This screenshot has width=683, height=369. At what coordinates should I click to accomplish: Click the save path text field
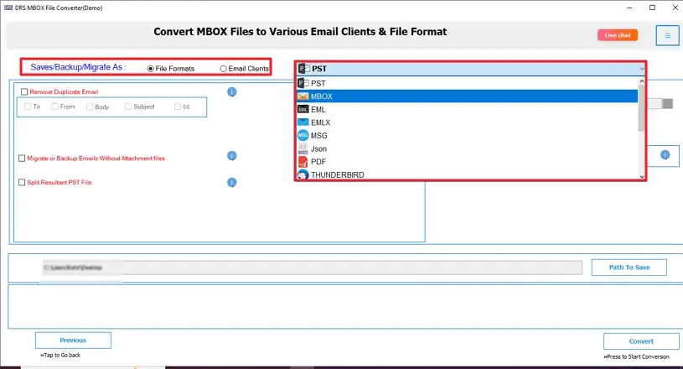[x=312, y=268]
